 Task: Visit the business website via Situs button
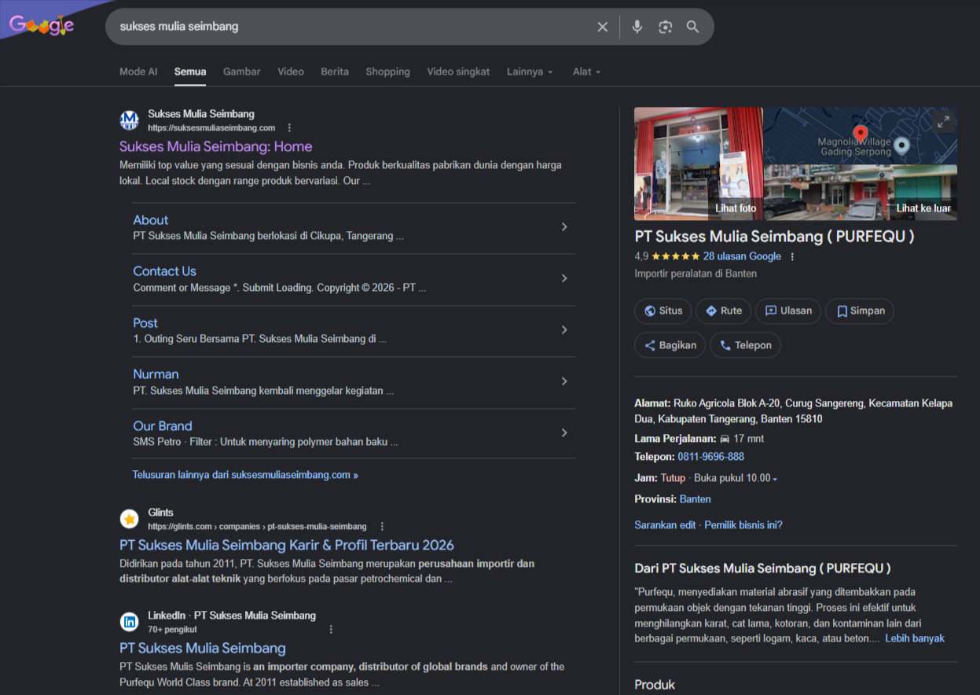[x=663, y=311]
